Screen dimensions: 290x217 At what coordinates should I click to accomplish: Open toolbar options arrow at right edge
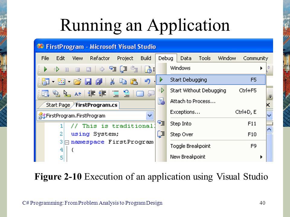point(270,96)
